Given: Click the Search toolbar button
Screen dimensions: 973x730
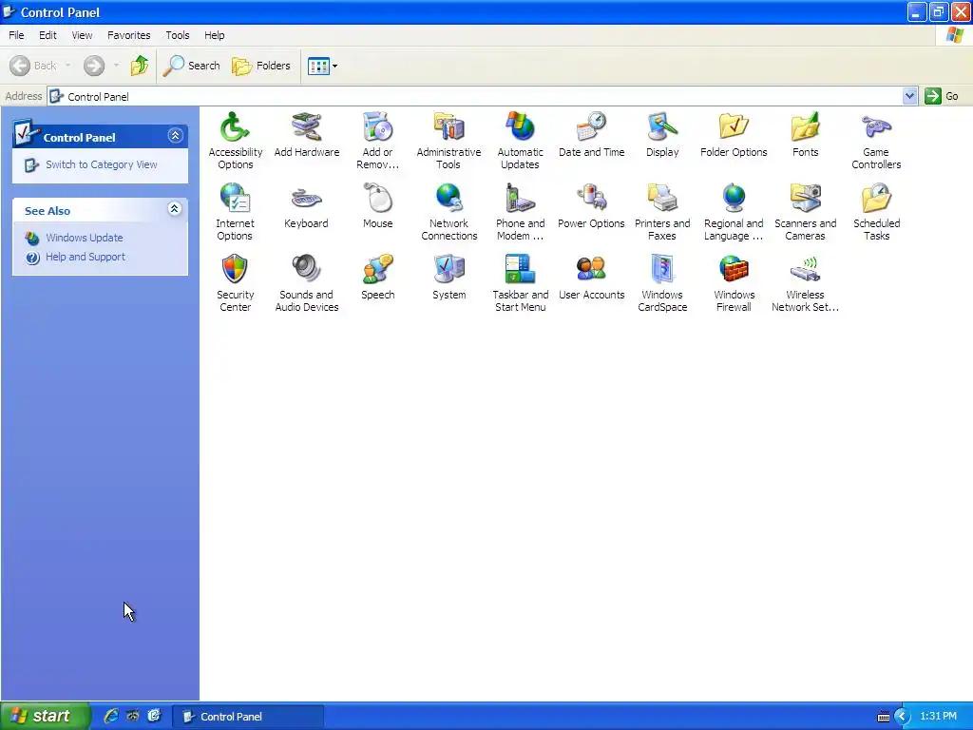Looking at the screenshot, I should click(x=191, y=66).
